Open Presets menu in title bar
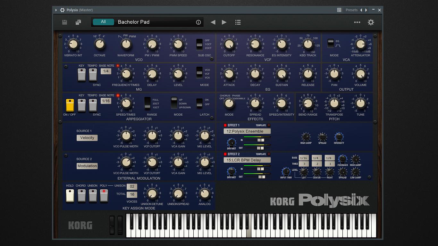Screen dimensions: 438x246 coord(351,10)
